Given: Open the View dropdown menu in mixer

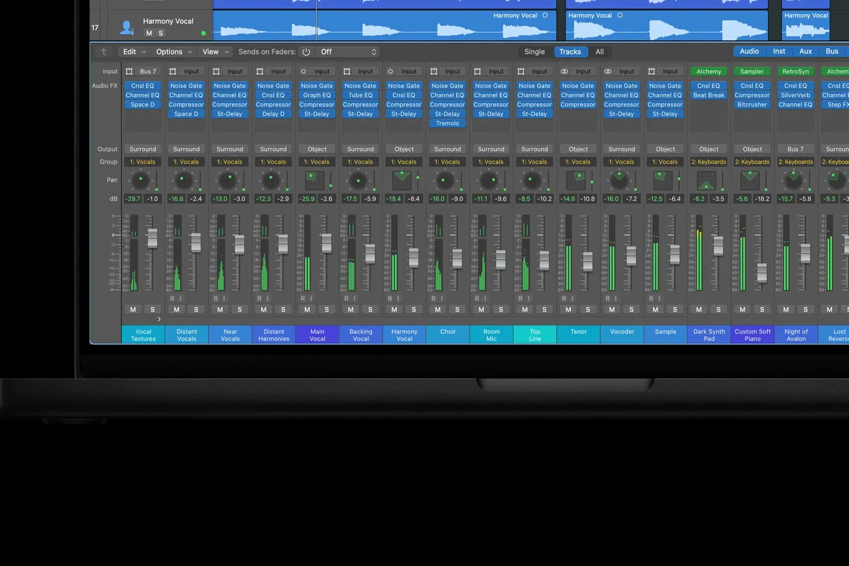Looking at the screenshot, I should (x=216, y=52).
